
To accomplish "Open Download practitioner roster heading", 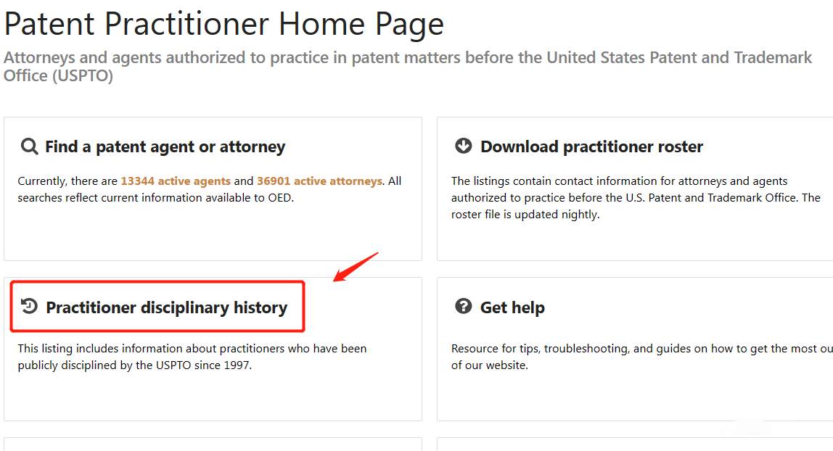I will pyautogui.click(x=591, y=146).
